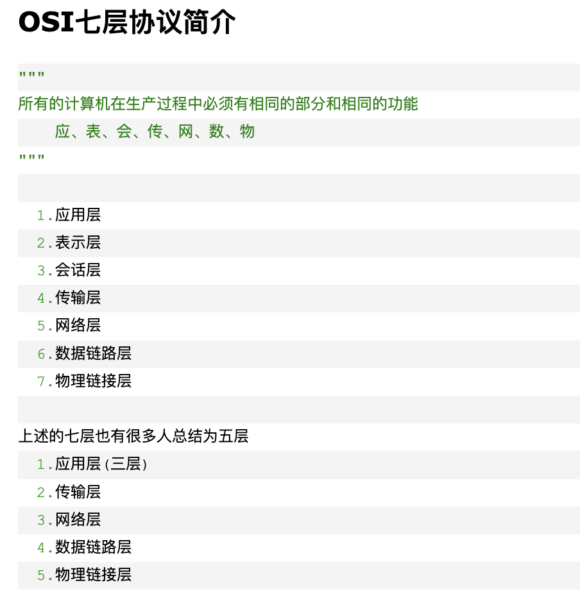Select line 3.网络层 in five-layer list

coord(69,520)
